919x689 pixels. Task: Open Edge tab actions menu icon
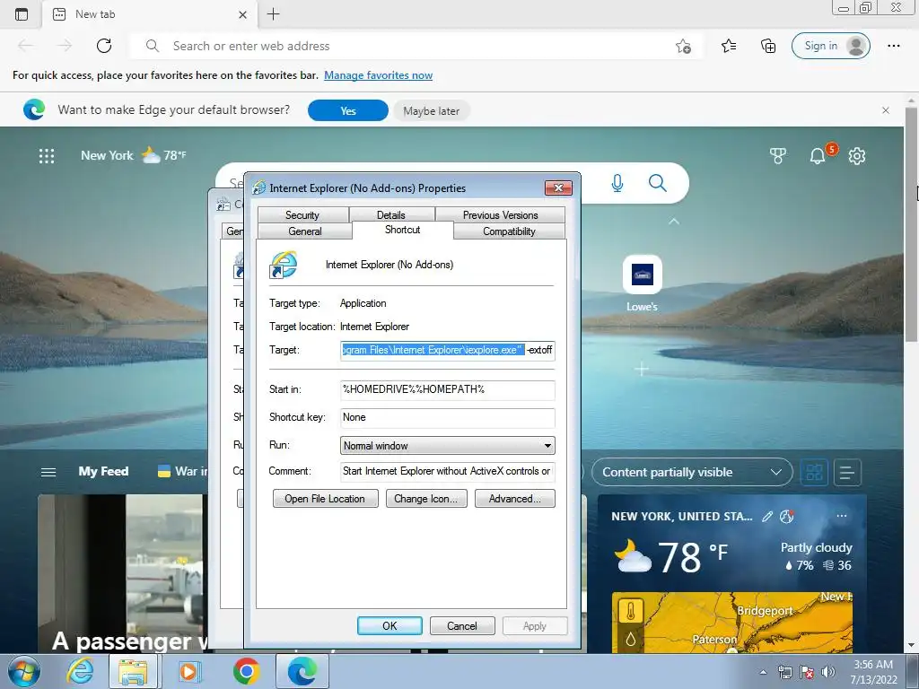(x=22, y=14)
